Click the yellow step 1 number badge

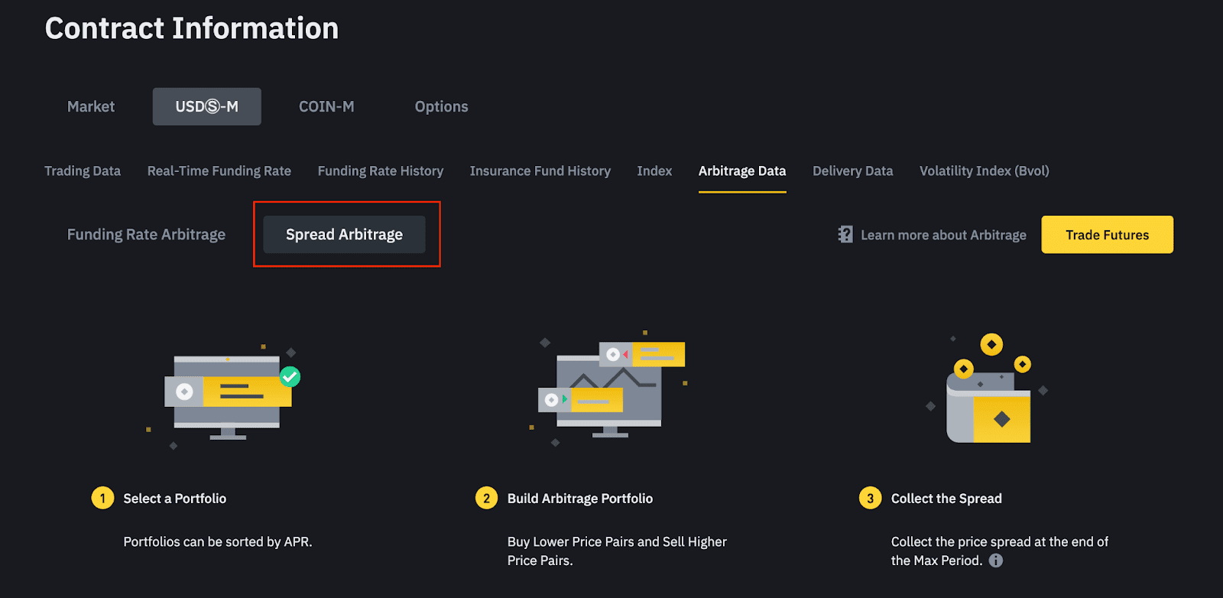[x=103, y=499]
